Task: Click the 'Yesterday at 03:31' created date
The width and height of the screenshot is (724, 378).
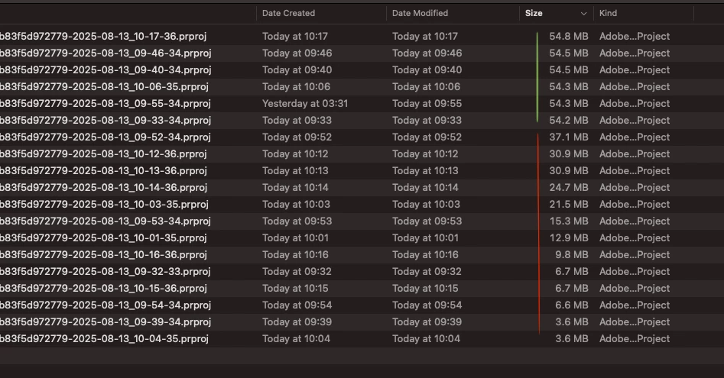Action: [305, 104]
